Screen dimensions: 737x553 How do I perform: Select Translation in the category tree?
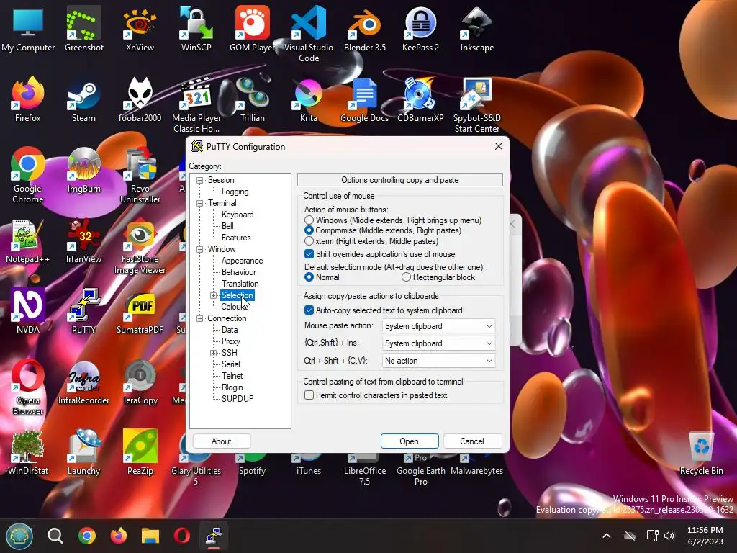(240, 284)
